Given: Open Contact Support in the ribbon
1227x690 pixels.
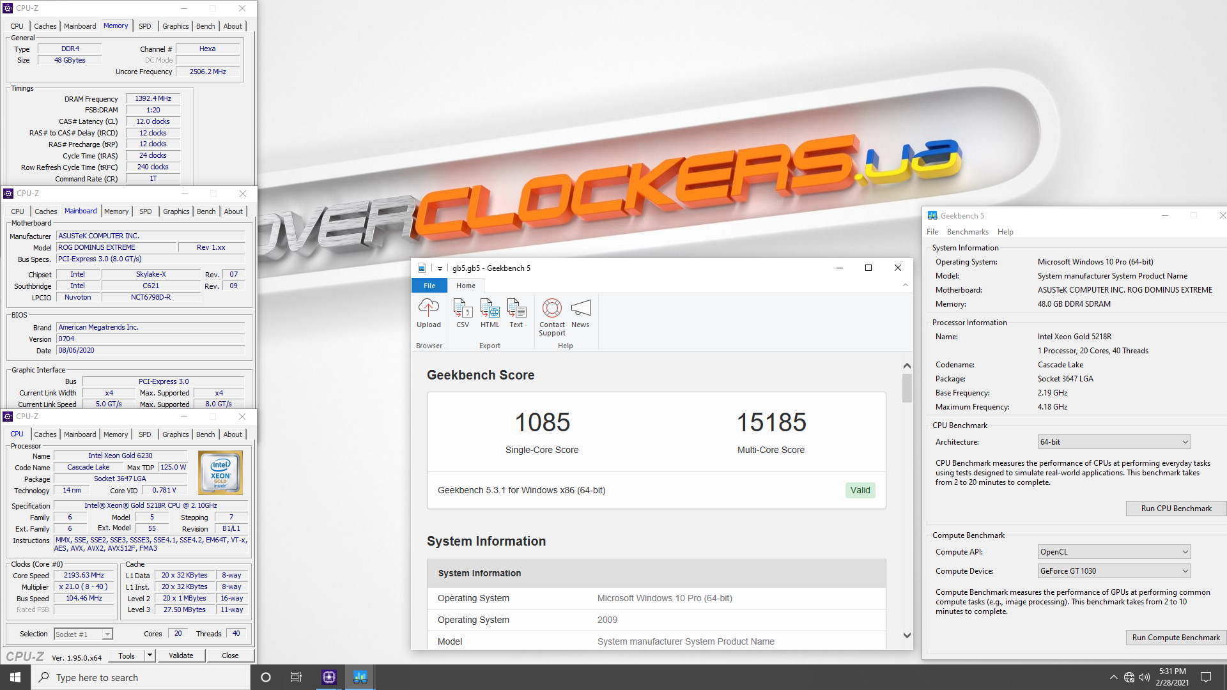Looking at the screenshot, I should click(552, 318).
